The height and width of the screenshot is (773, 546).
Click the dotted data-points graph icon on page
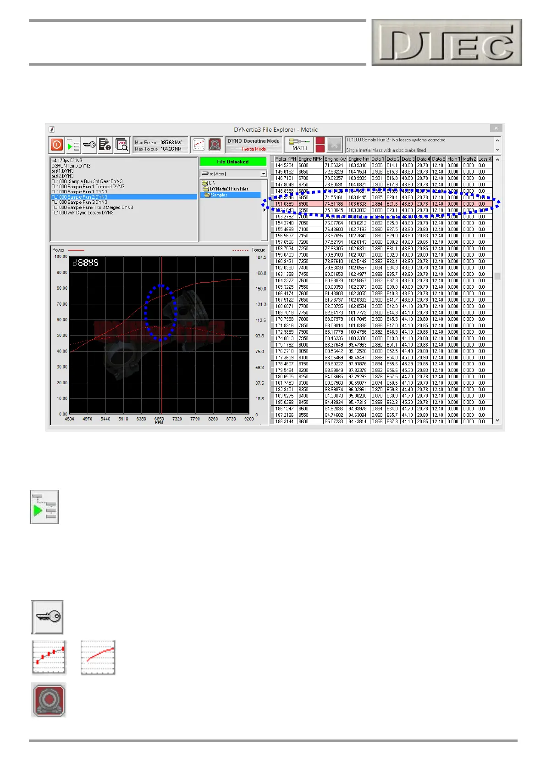(49, 657)
